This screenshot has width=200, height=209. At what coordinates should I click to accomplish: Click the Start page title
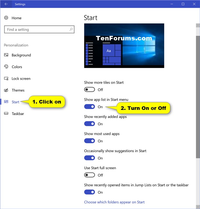click(91, 18)
